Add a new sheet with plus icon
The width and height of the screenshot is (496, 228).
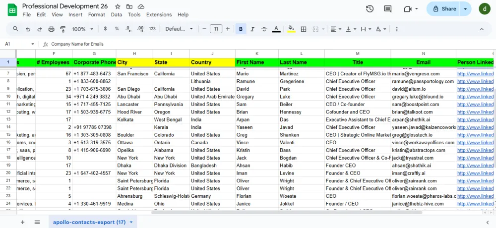click(22, 223)
